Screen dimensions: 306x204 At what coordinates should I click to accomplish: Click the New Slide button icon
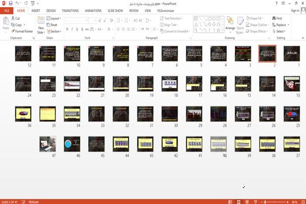point(41,20)
